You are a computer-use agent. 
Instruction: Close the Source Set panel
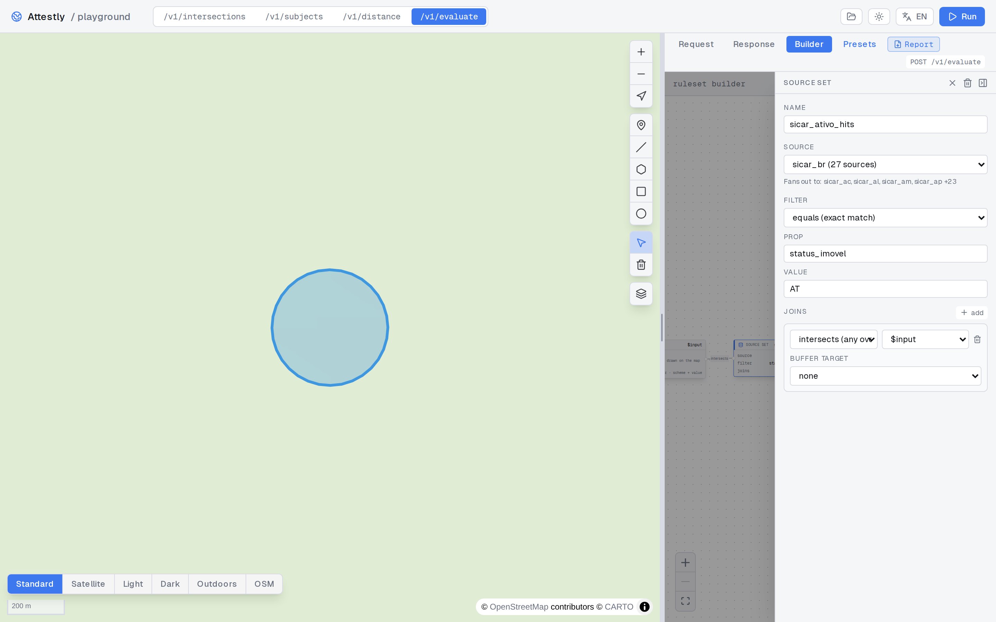click(x=952, y=83)
